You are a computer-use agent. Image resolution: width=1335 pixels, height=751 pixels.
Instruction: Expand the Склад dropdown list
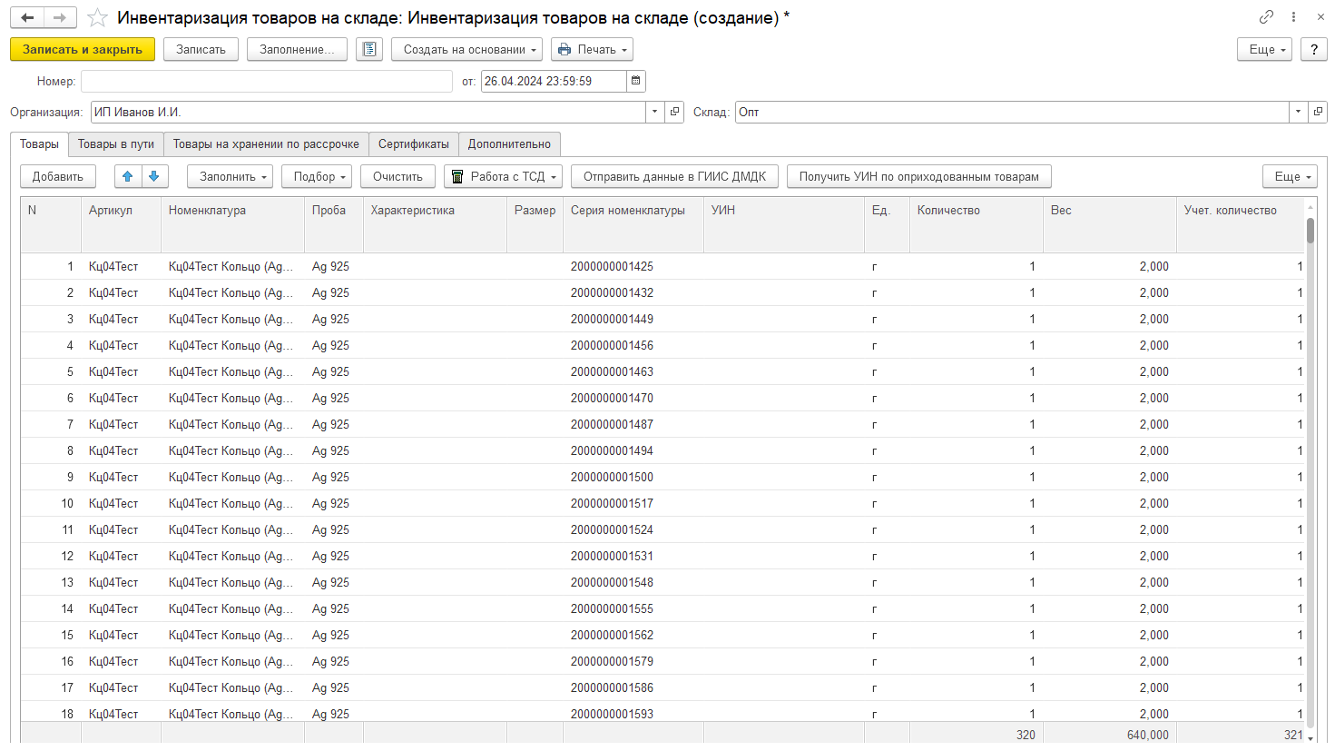tap(1299, 112)
